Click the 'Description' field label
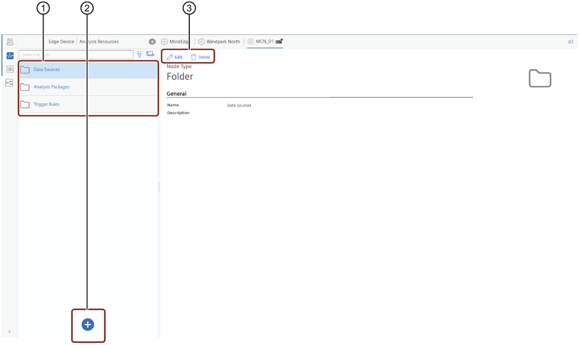 [178, 113]
